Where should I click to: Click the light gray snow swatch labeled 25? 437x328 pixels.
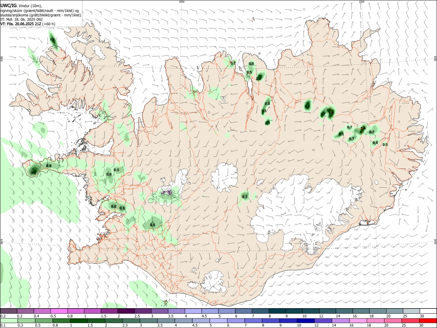(411, 311)
